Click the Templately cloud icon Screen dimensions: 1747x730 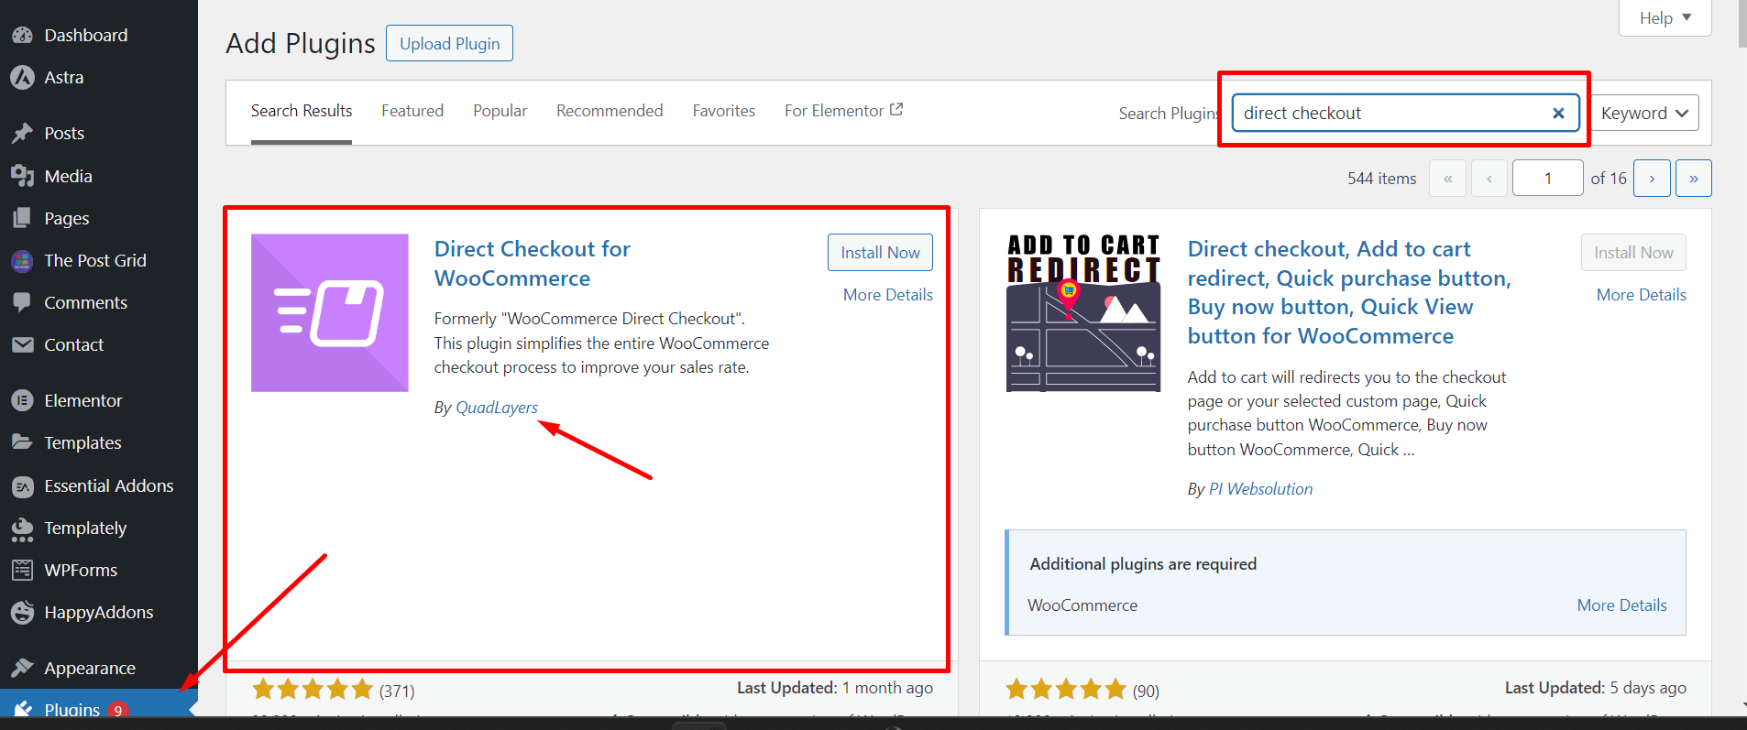(22, 528)
